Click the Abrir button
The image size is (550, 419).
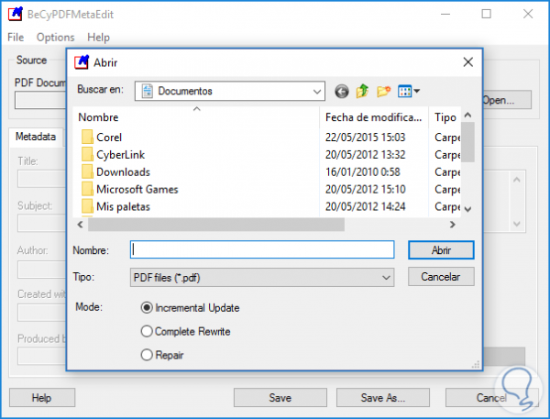pos(441,250)
